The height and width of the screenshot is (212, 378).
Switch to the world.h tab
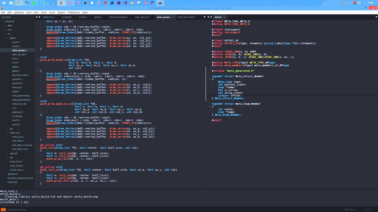[x=82, y=17]
